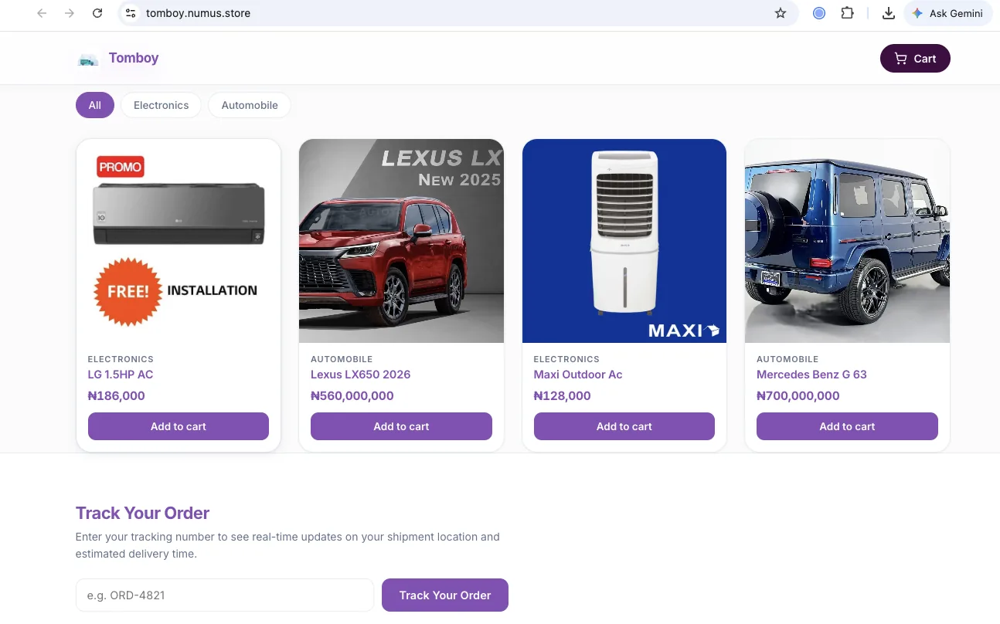This screenshot has width=1000, height=624.
Task: Add Mercedes Benz G 63 to cart
Action: tap(847, 426)
